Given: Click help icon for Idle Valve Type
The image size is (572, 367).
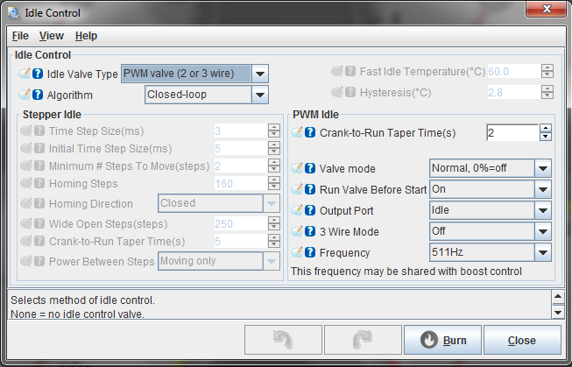Looking at the screenshot, I should tap(38, 74).
